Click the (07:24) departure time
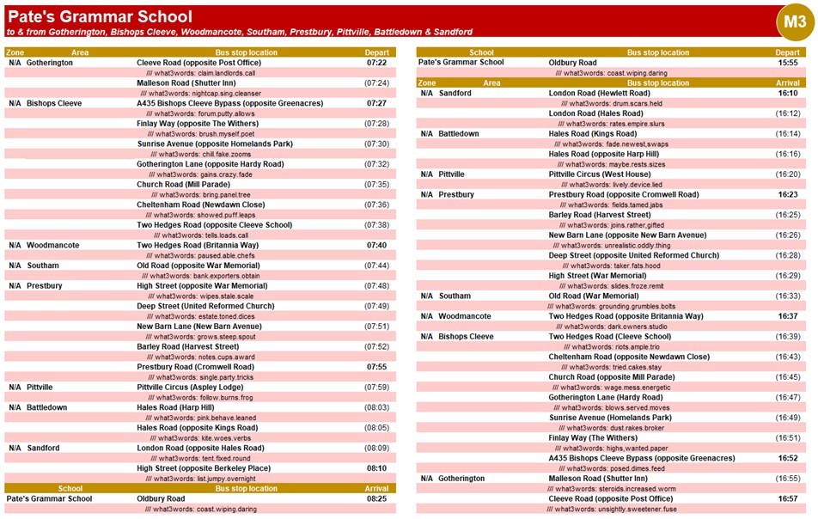The width and height of the screenshot is (818, 519). pos(376,83)
